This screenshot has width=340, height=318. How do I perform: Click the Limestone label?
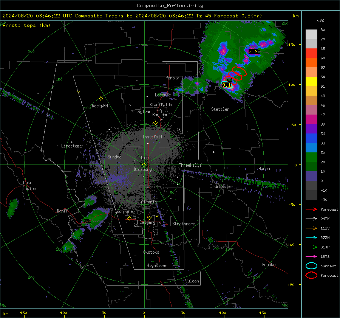tap(71, 146)
